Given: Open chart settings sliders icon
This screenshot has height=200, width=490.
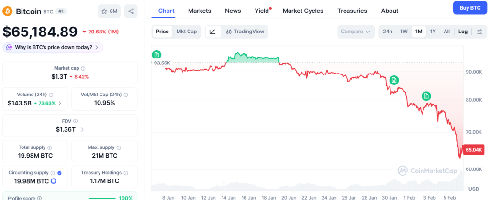Looking at the screenshot, I should pyautogui.click(x=479, y=32).
